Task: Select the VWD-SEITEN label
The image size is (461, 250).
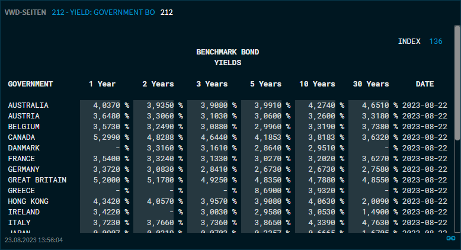Action: click(x=25, y=12)
